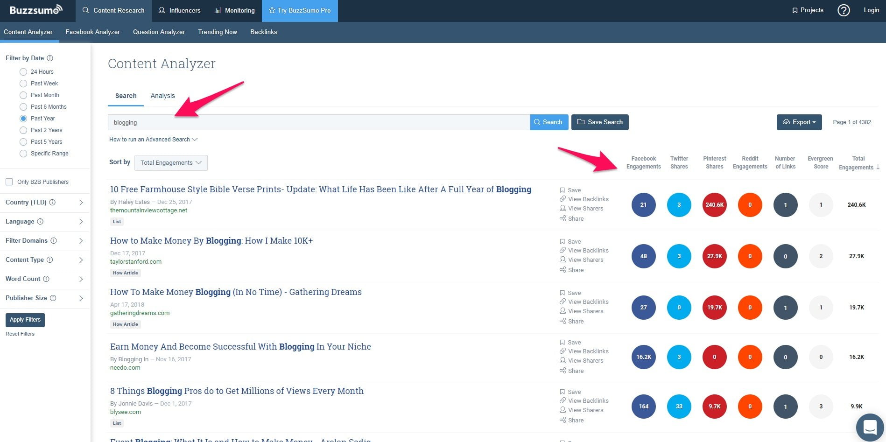Viewport: 886px width, 442px height.
Task: Click Pinterest shares circle showing 19.7K
Action: [x=714, y=307]
